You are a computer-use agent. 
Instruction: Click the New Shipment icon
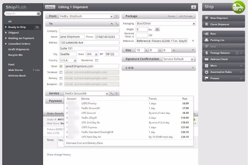(x=207, y=18)
